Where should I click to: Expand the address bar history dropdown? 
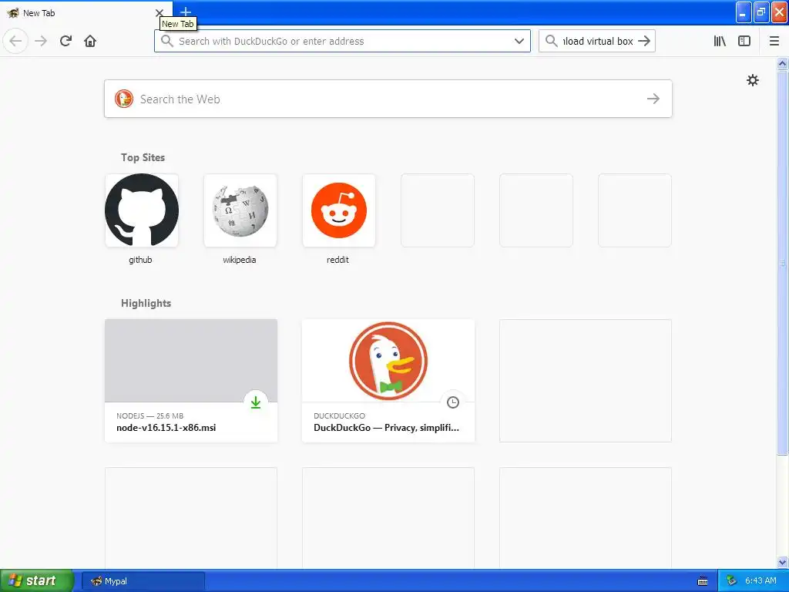click(x=519, y=41)
